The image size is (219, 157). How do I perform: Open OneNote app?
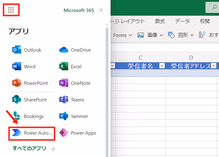pyautogui.click(x=75, y=83)
